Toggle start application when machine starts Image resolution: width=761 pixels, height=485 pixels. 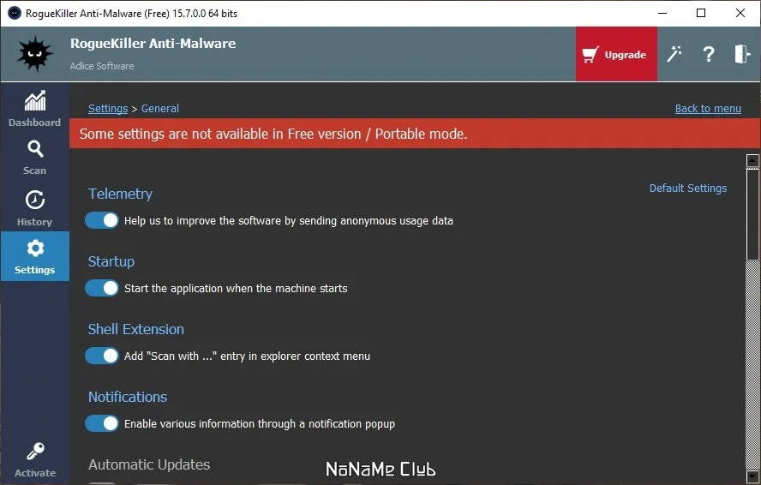pyautogui.click(x=102, y=288)
